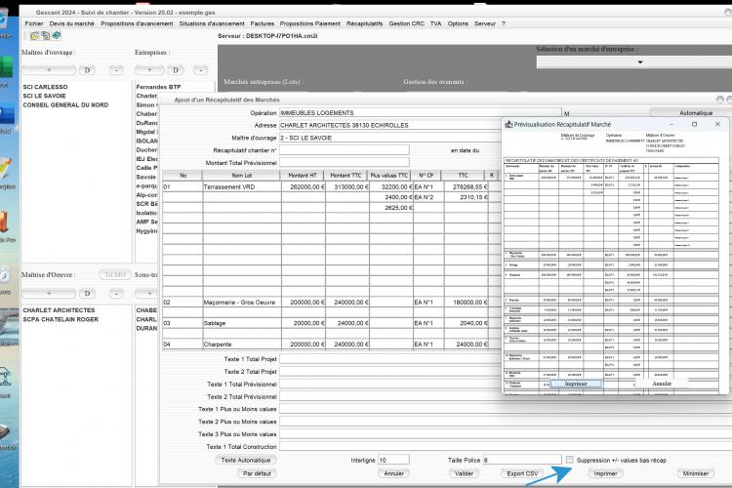732x488 pixels.
Task: Maximize the Prévisualisation Récapitulatif Marché window
Action: click(694, 124)
